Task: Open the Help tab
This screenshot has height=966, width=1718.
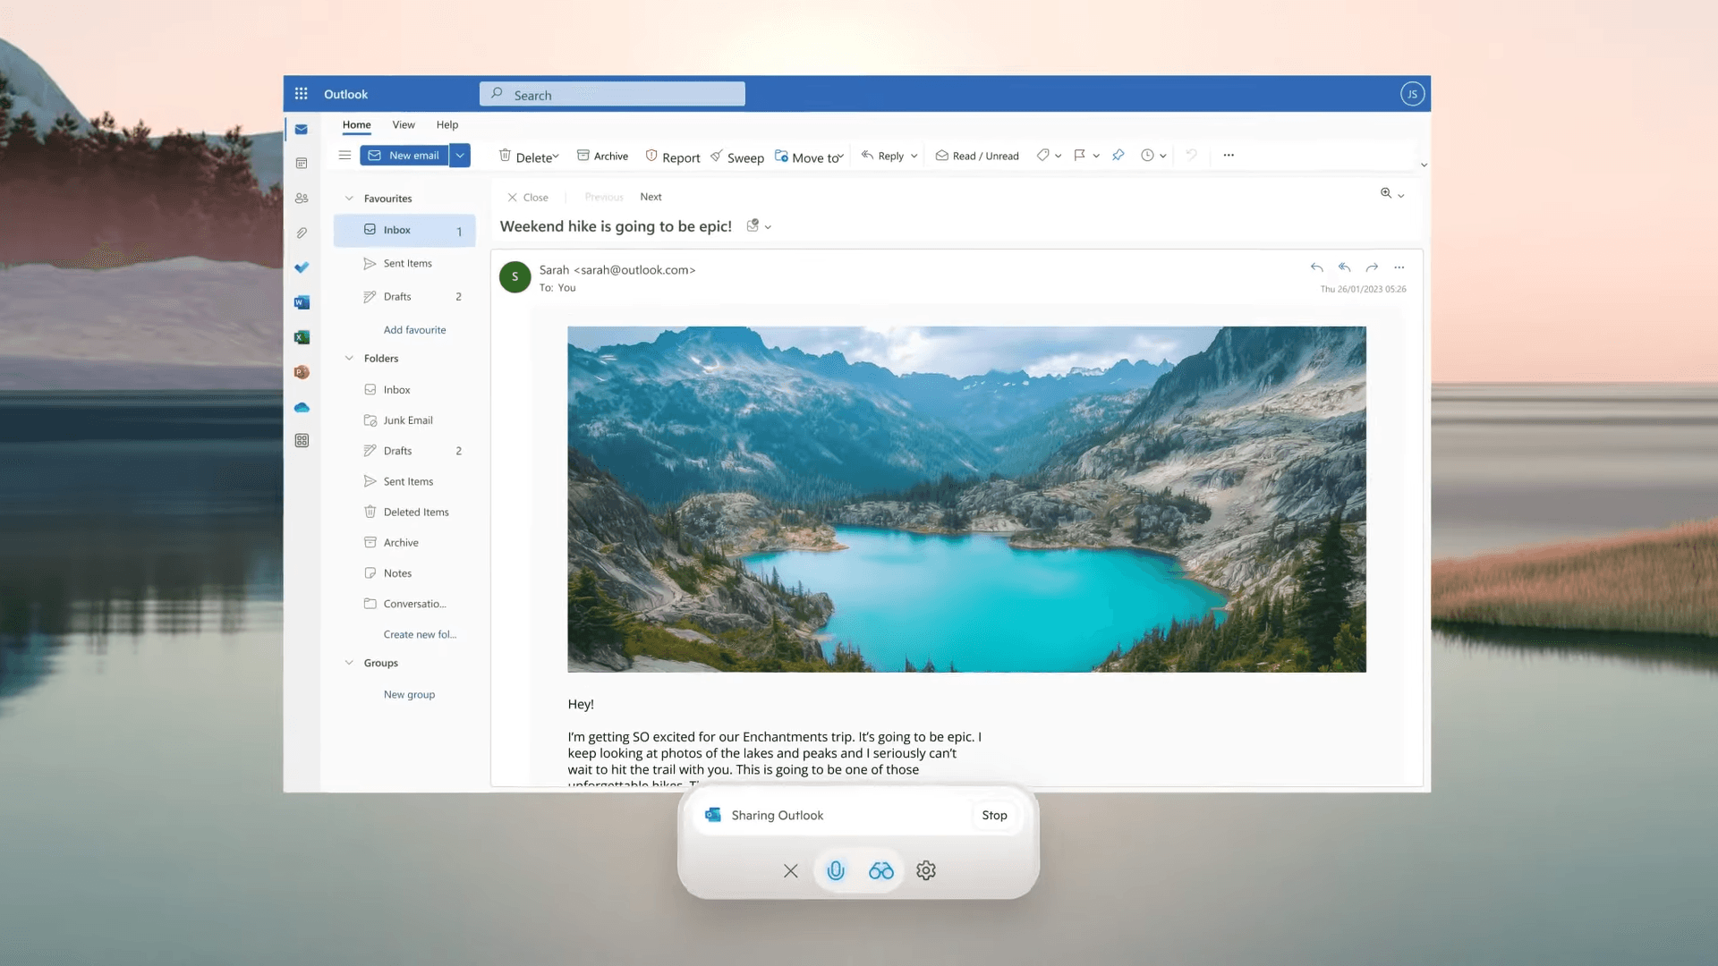Action: click(x=447, y=125)
